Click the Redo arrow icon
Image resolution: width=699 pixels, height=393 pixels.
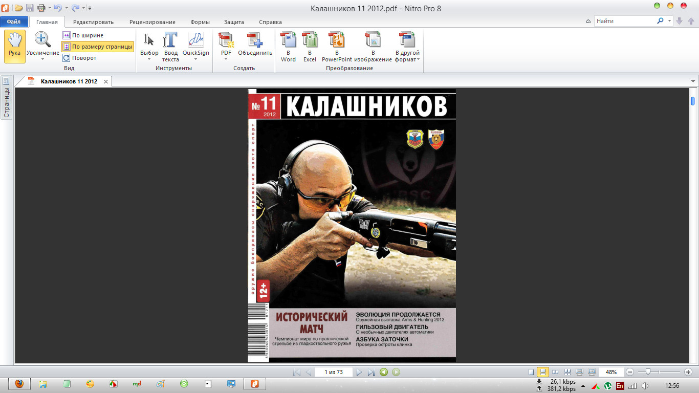[x=76, y=8]
